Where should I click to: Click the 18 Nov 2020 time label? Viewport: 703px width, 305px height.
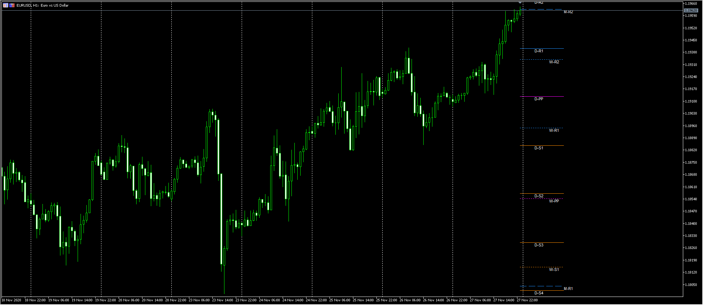click(11, 300)
